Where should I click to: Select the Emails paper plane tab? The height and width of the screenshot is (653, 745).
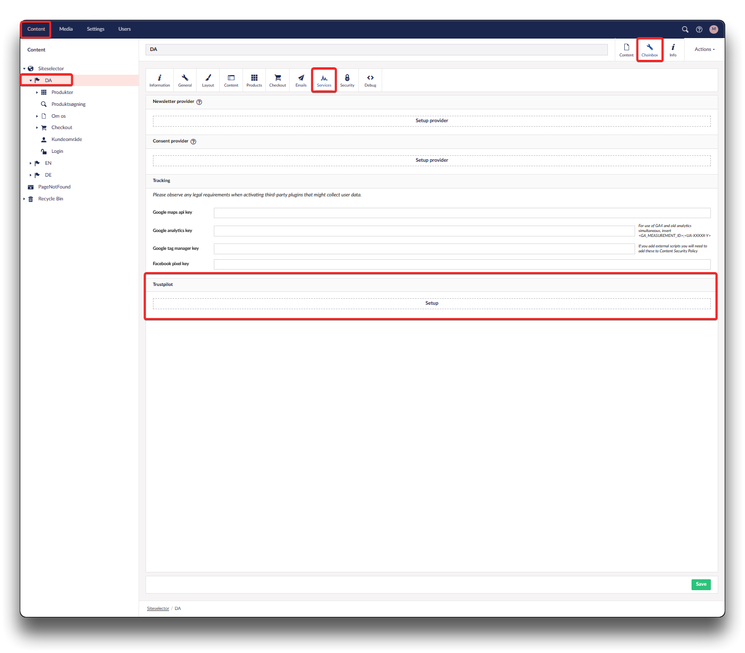click(301, 80)
